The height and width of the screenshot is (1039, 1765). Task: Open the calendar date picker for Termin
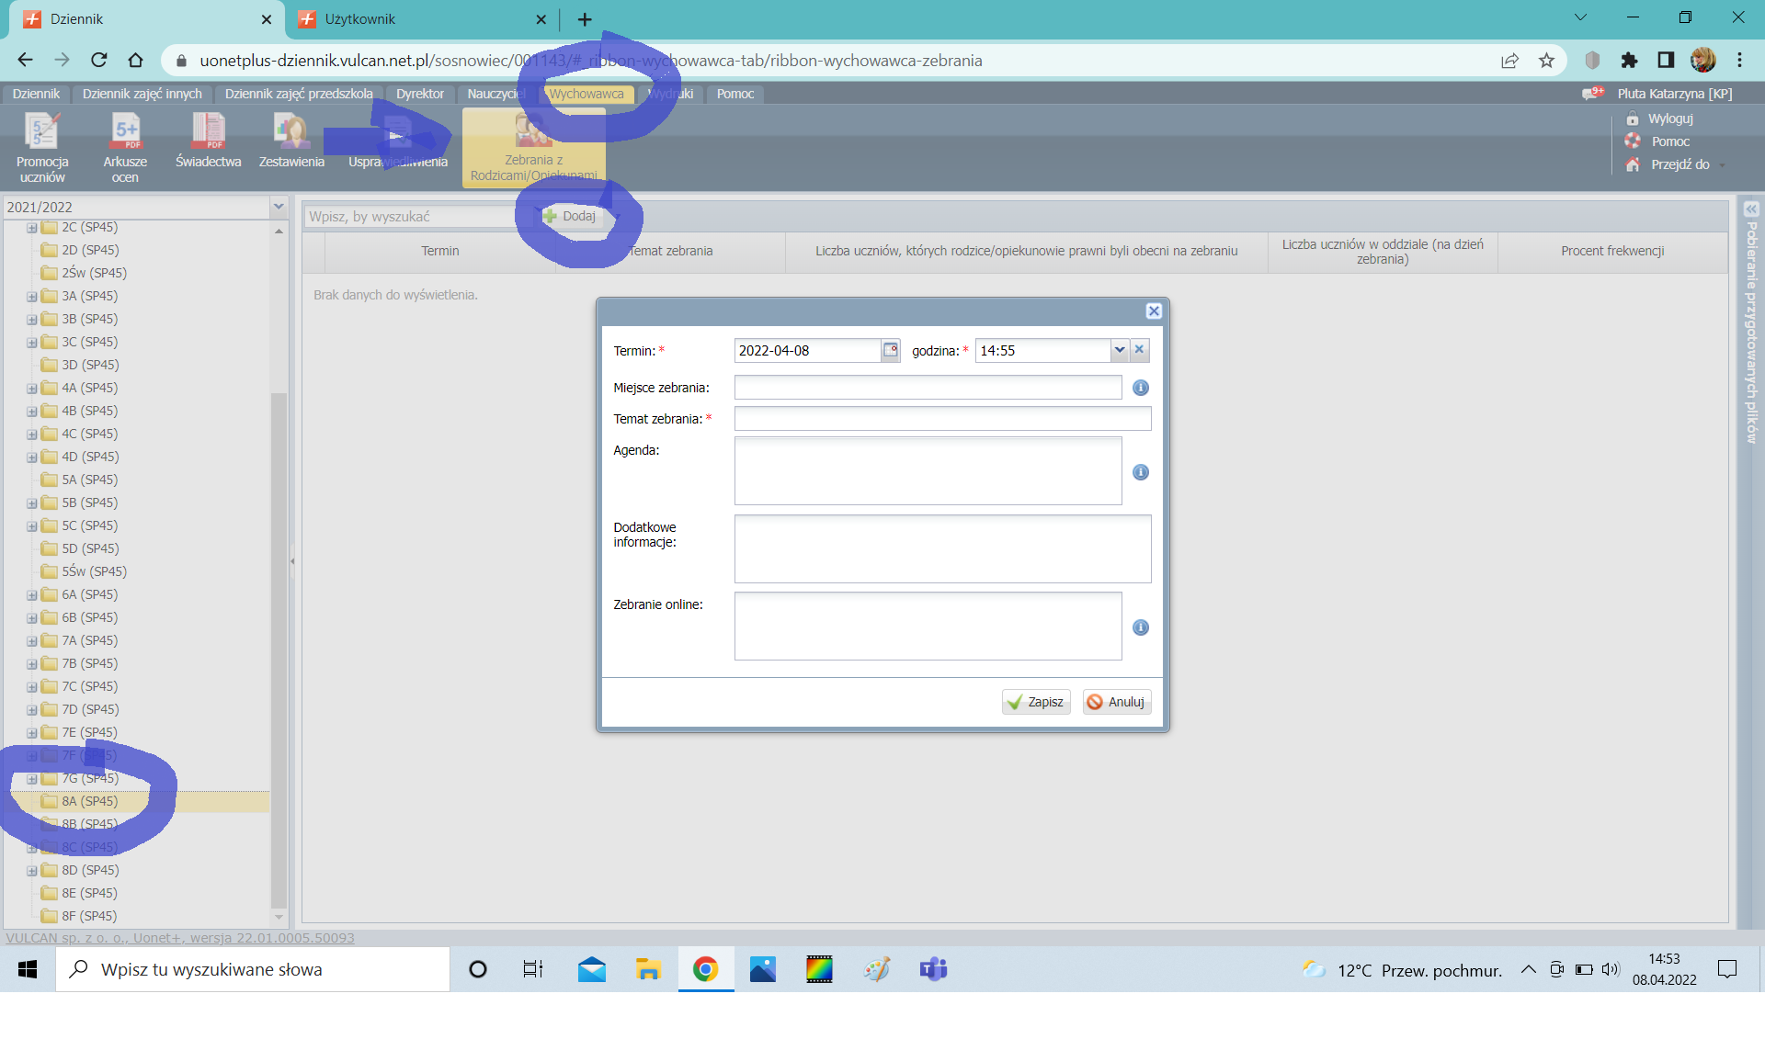pos(890,350)
